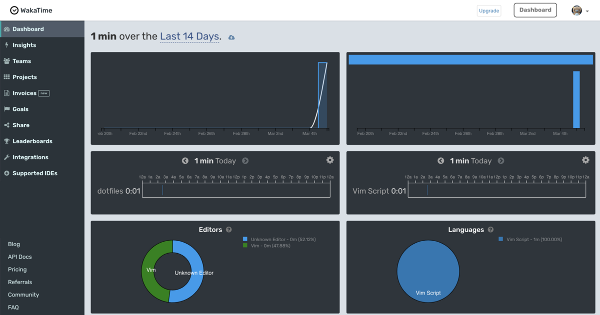The height and width of the screenshot is (315, 600).
Task: Click the wide horizontal blue bar at top
Action: click(x=470, y=60)
